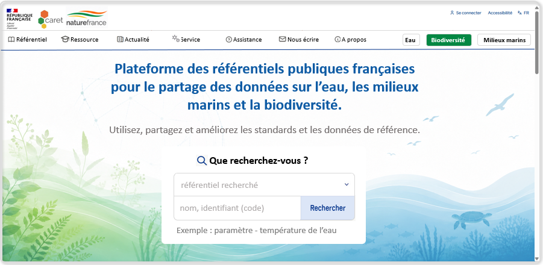The height and width of the screenshot is (265, 543).
Task: Toggle the Biodiversité theme filter
Action: click(449, 40)
